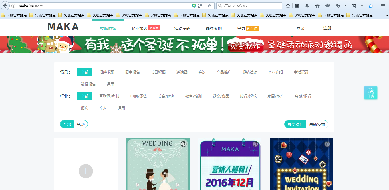389x190 pixels.
Task: Show more bookmarks via double chevron
Action: click(386, 15)
